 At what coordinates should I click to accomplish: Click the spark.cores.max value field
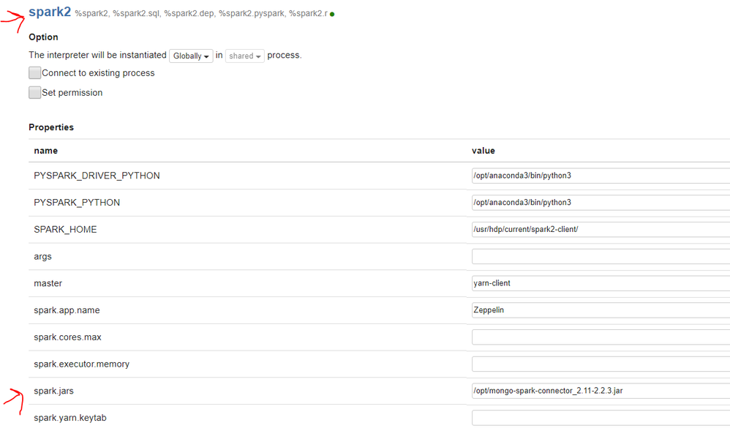pos(600,337)
